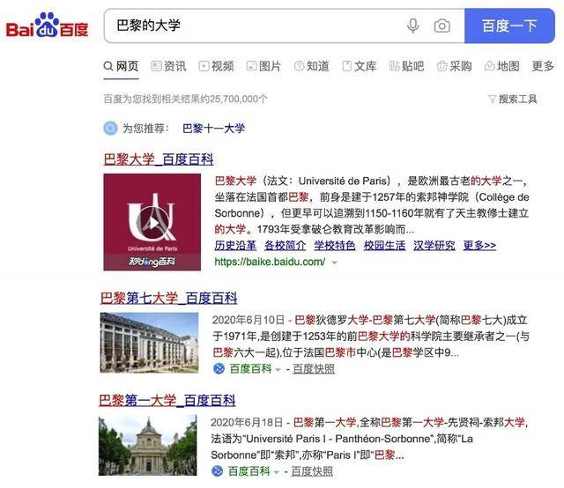The image size is (564, 488).
Task: Open image search camera icon
Action: point(442,26)
